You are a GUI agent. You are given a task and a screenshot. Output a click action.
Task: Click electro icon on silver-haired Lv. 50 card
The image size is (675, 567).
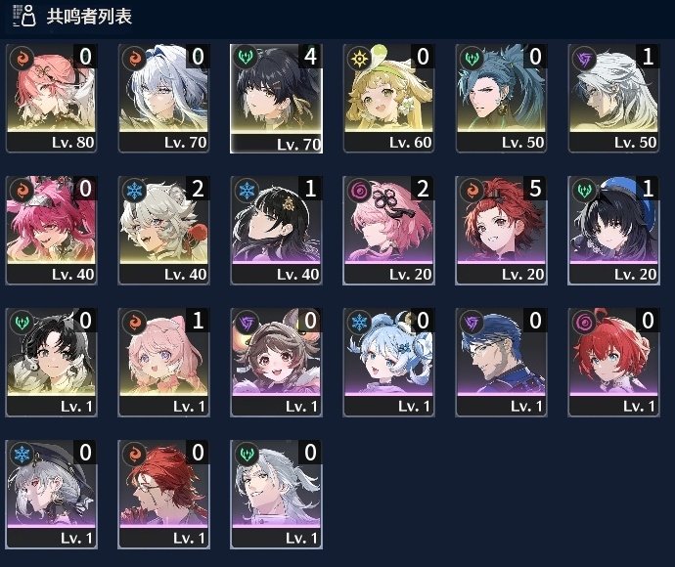click(x=584, y=58)
